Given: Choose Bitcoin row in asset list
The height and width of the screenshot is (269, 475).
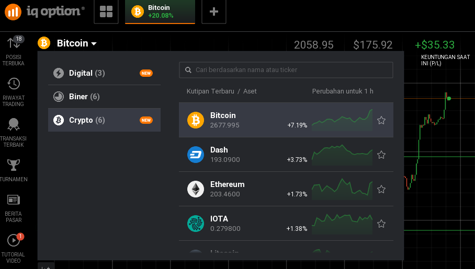Looking at the screenshot, I should point(286,120).
